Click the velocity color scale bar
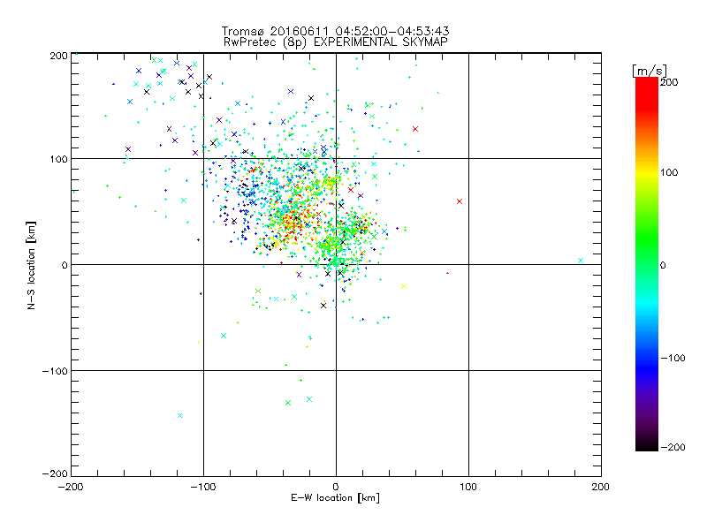The height and width of the screenshot is (530, 707). pyautogui.click(x=647, y=263)
